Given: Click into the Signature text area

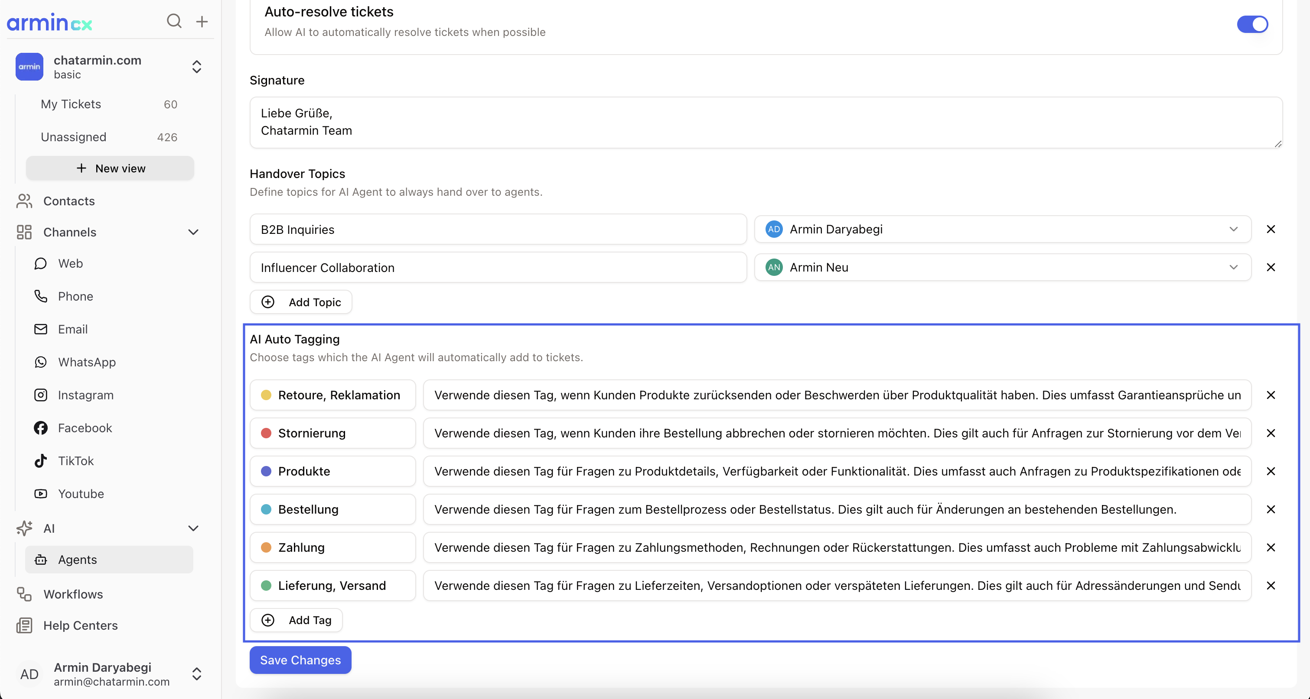Looking at the screenshot, I should click(766, 123).
